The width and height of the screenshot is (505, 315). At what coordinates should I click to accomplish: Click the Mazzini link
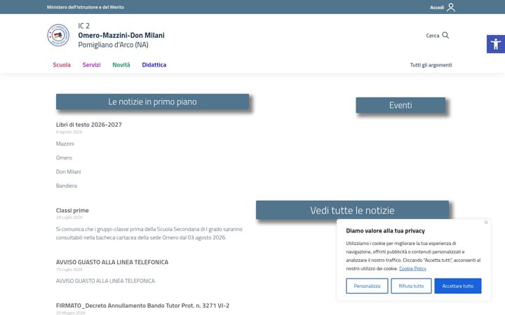[x=65, y=143]
